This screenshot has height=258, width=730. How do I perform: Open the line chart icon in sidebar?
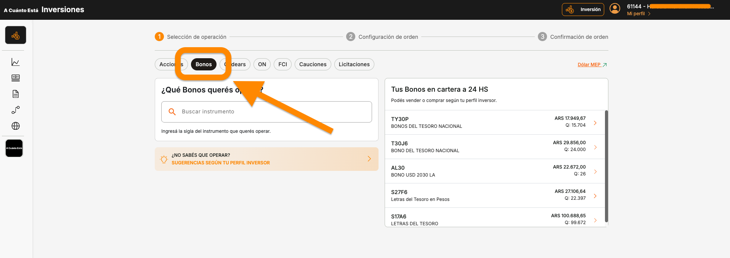coord(16,62)
